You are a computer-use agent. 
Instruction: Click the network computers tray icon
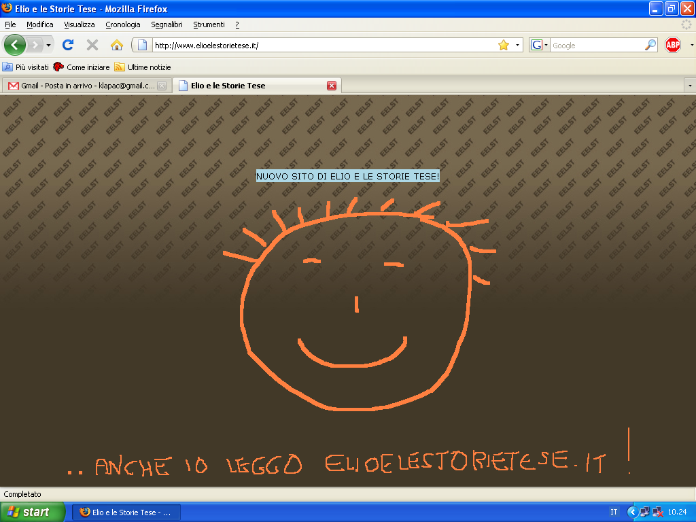(x=644, y=512)
